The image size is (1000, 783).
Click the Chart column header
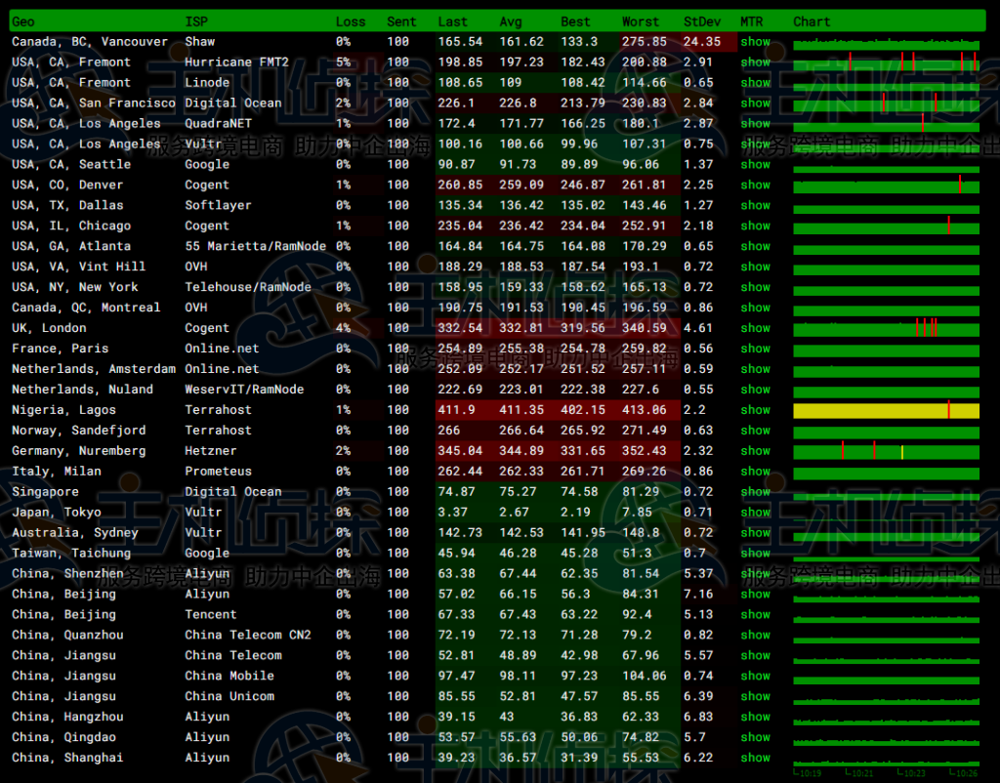[x=812, y=21]
